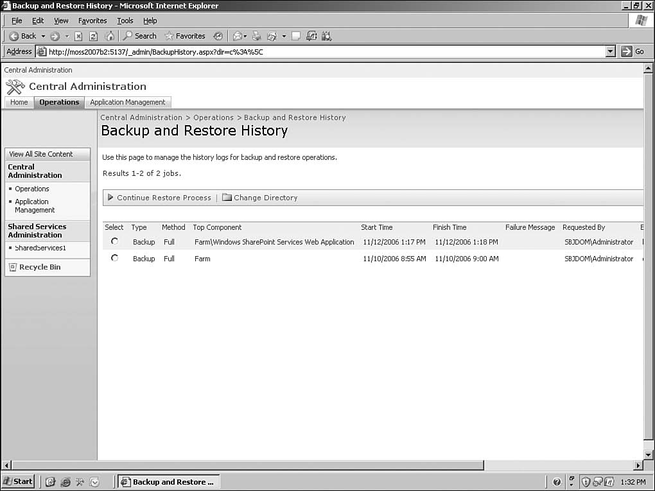
Task: Open the Address bar URL dropdown
Action: [x=610, y=52]
